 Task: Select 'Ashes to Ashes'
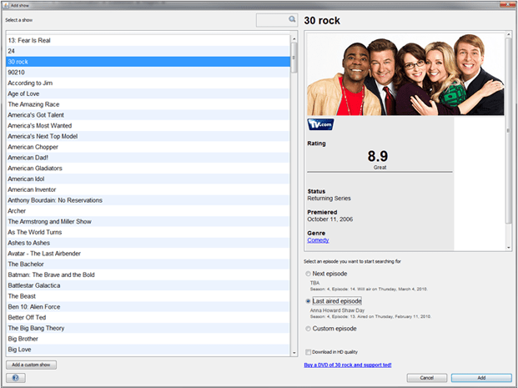tap(148, 243)
